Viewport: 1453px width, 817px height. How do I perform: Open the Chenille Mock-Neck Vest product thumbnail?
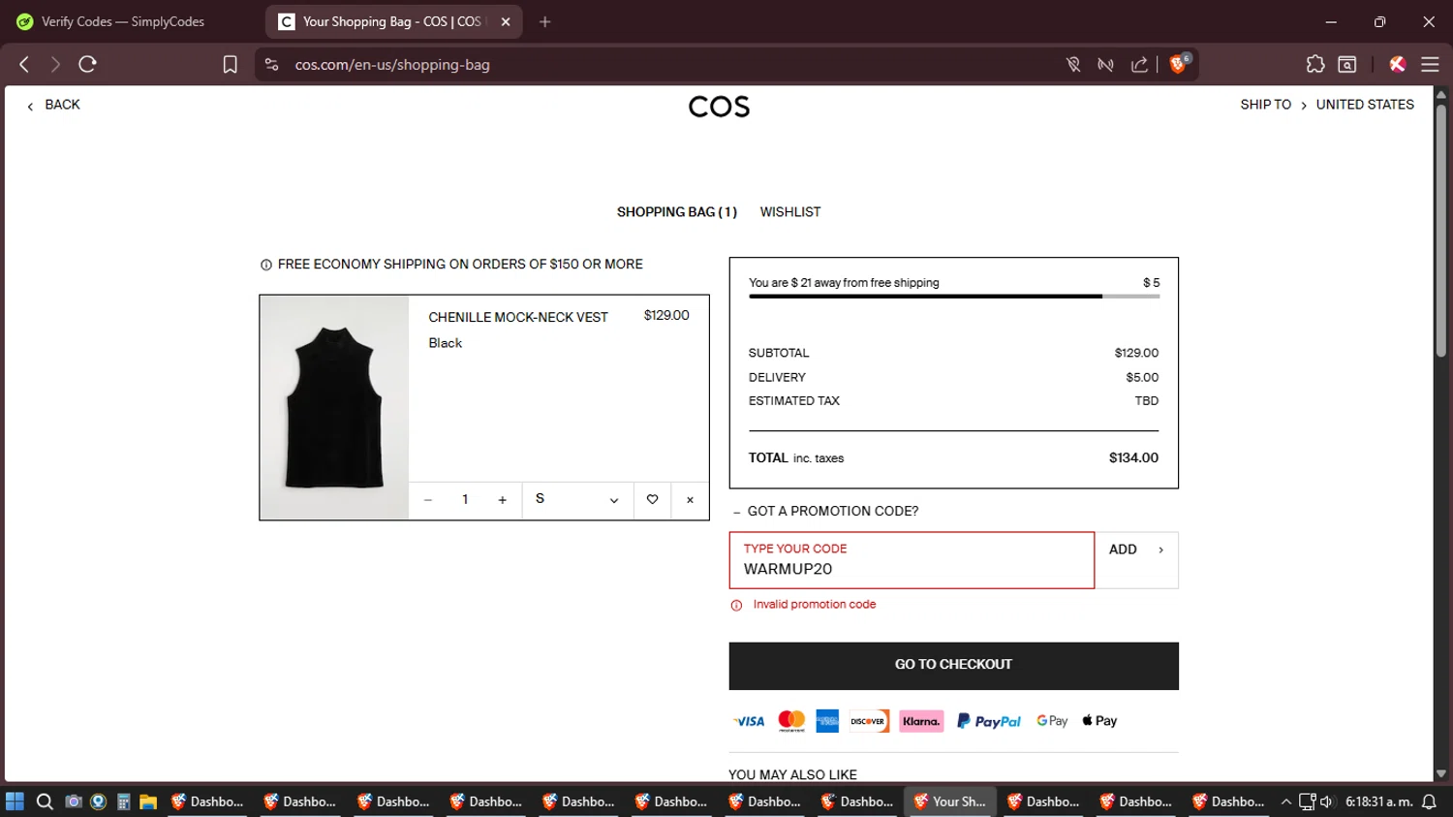334,407
